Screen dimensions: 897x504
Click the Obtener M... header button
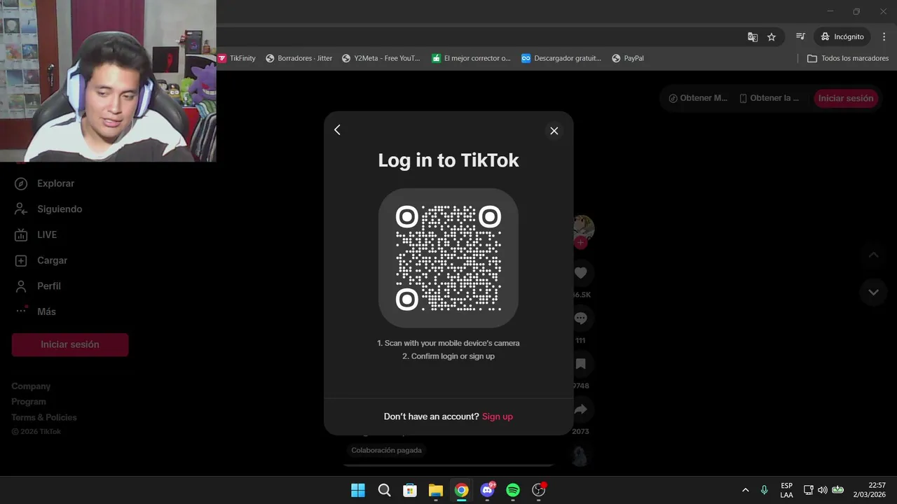click(x=698, y=98)
